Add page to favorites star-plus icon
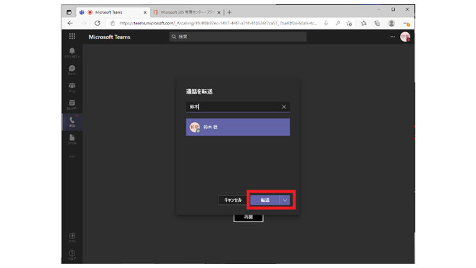The image size is (476, 268). (349, 23)
